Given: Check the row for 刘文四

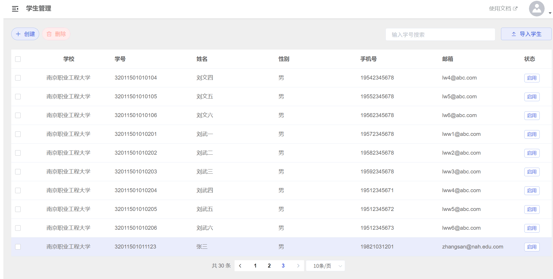Looking at the screenshot, I should point(18,78).
